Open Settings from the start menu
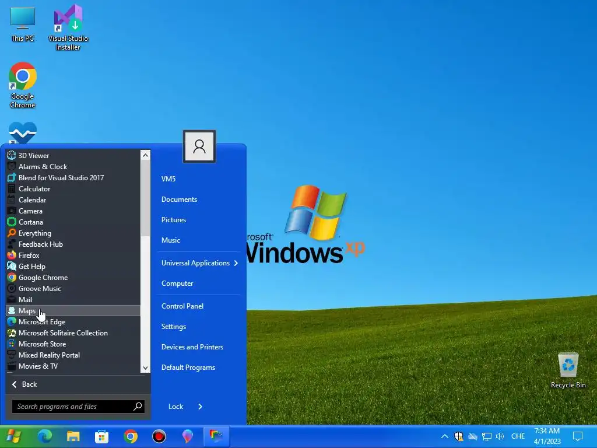Viewport: 597px width, 448px height. tap(174, 327)
